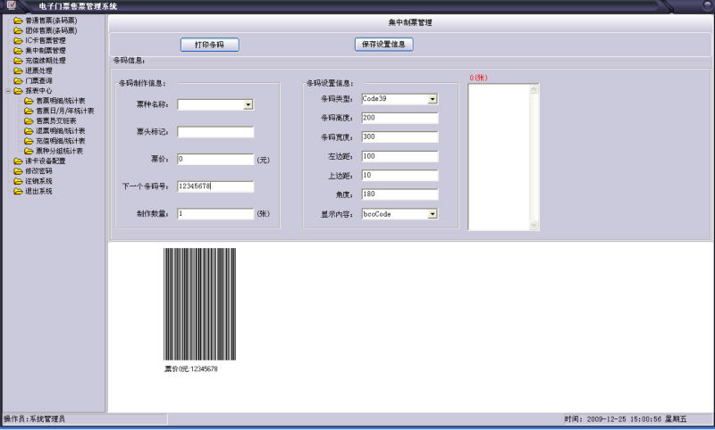Open the 显示内容 bcoCode dropdown
The image size is (715, 430).
point(433,214)
